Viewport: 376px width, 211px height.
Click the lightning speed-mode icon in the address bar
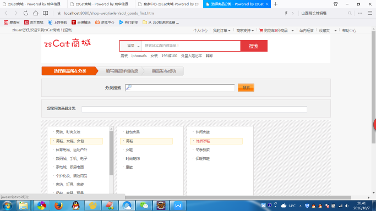click(x=286, y=13)
